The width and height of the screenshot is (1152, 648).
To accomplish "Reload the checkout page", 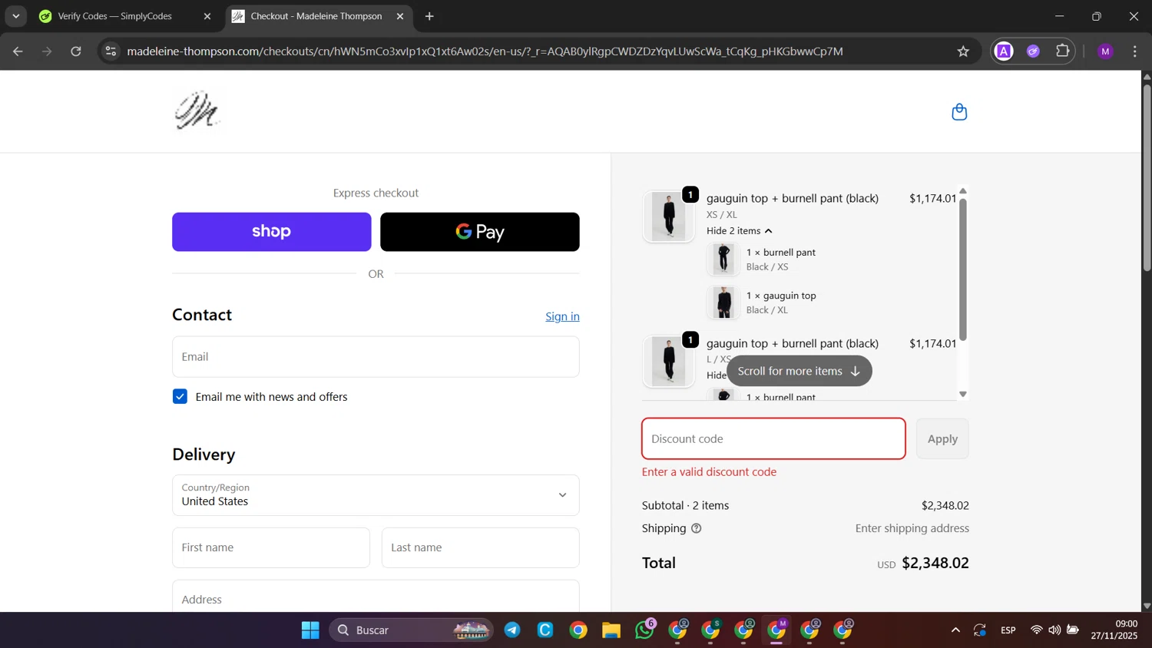I will pyautogui.click(x=76, y=51).
